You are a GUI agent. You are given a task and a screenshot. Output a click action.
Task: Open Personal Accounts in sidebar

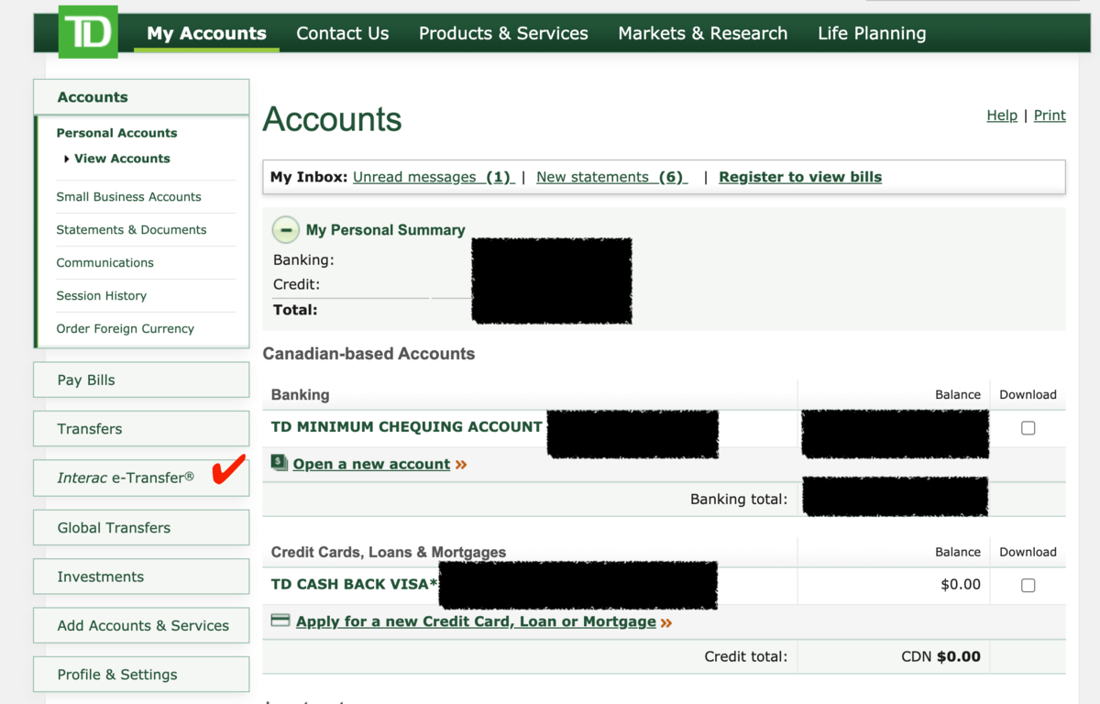[116, 133]
